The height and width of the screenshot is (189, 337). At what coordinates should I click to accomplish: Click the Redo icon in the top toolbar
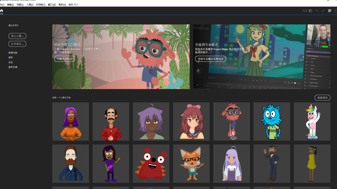click(323, 11)
